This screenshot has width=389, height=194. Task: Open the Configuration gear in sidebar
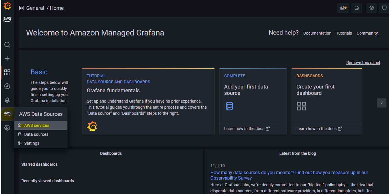pos(7,128)
